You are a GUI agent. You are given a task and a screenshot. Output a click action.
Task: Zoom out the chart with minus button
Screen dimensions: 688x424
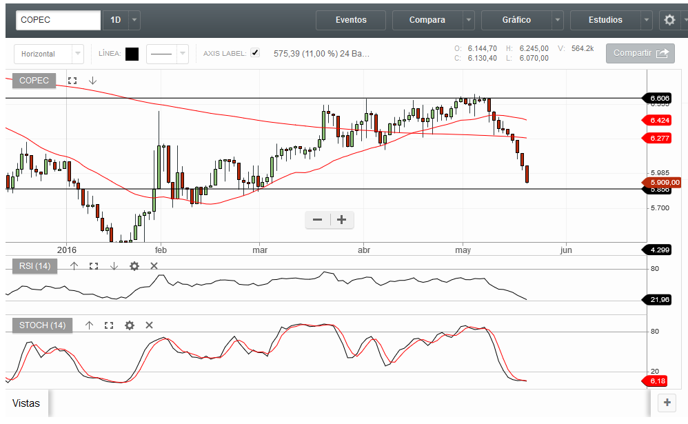pyautogui.click(x=318, y=220)
